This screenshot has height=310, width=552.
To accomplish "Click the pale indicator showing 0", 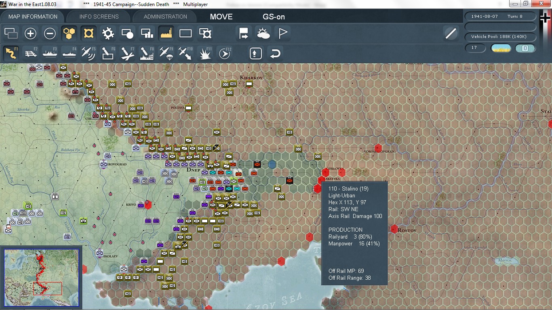I will (525, 48).
